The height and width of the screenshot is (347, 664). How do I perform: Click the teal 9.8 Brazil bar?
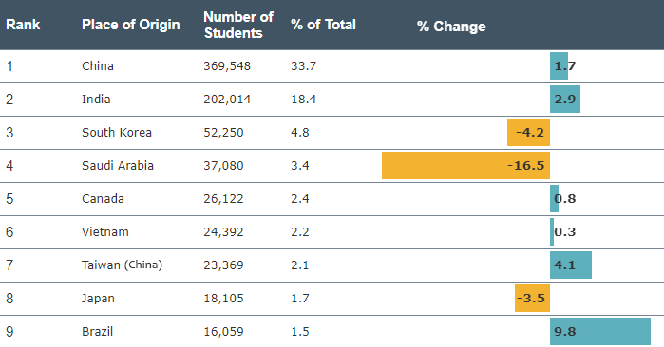600,332
